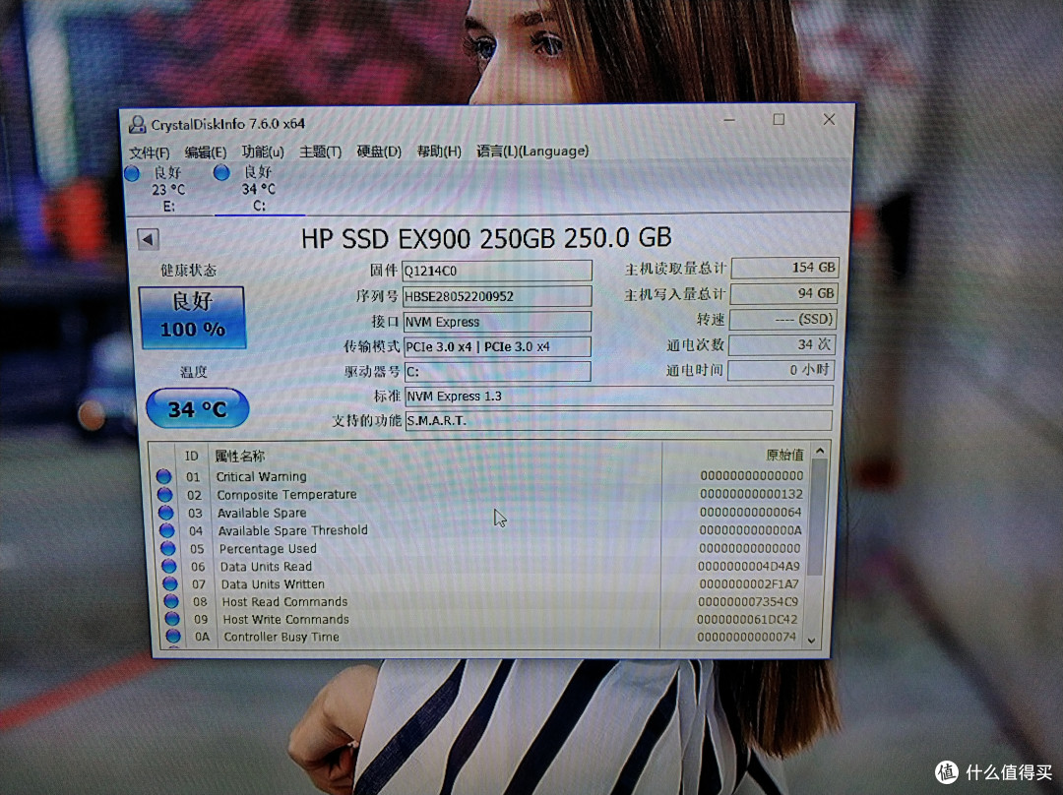The width and height of the screenshot is (1063, 795).
Task: Open the 功能(u) menu
Action: [x=263, y=152]
